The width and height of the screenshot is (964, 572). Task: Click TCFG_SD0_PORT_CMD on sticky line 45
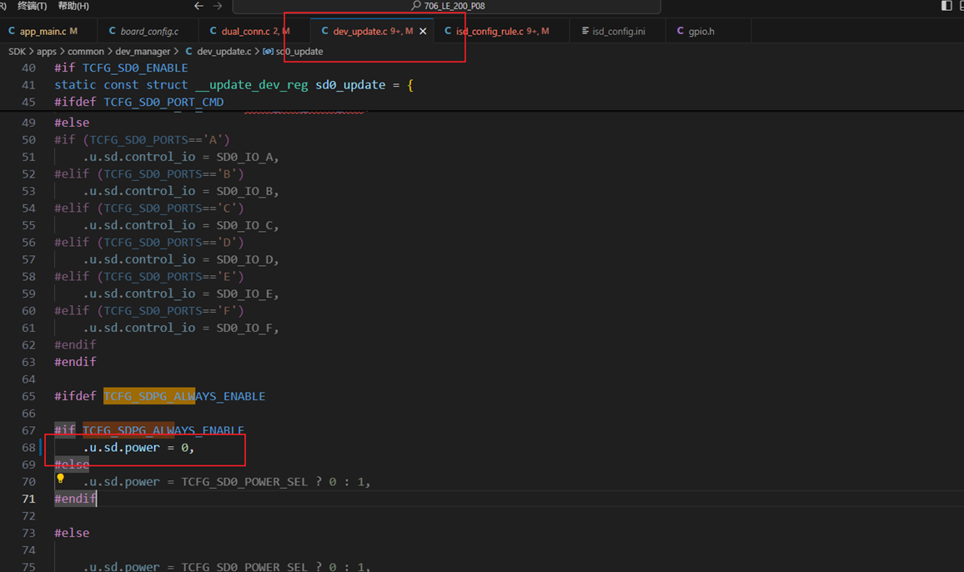[163, 102]
